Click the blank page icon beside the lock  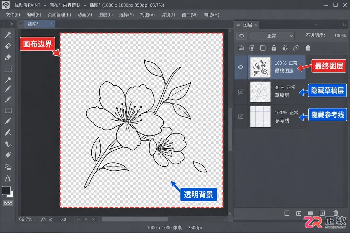coord(263,48)
